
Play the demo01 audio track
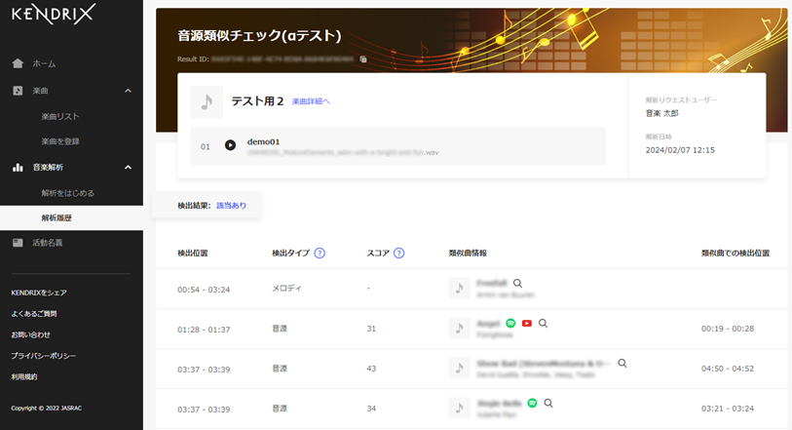click(x=230, y=145)
